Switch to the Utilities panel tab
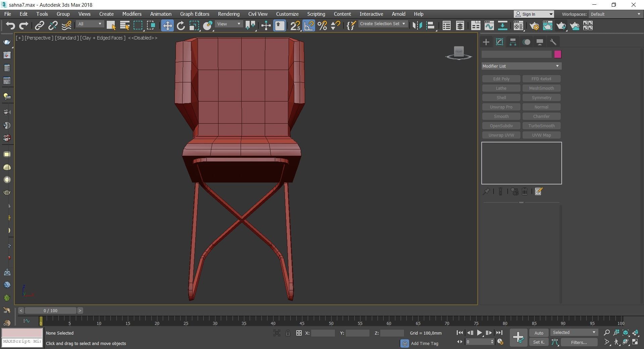The height and width of the screenshot is (349, 644). coord(553,42)
